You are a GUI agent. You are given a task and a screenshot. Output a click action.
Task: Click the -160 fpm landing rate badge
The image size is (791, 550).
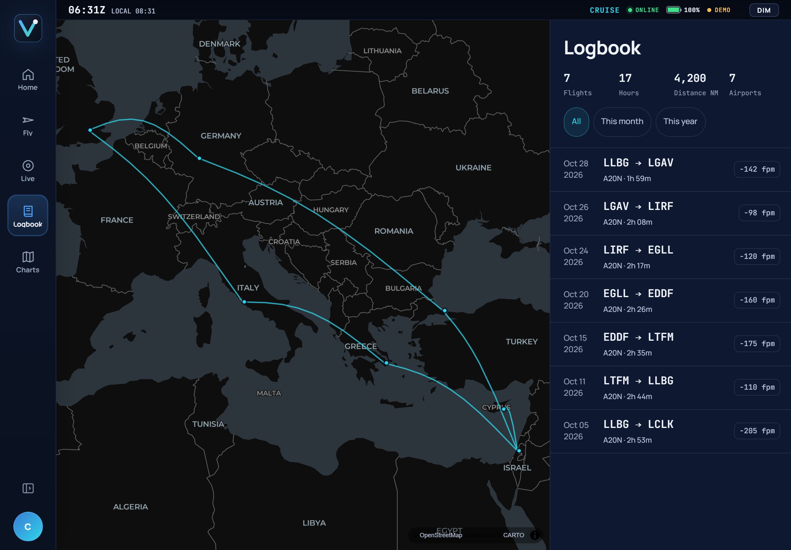(x=757, y=300)
